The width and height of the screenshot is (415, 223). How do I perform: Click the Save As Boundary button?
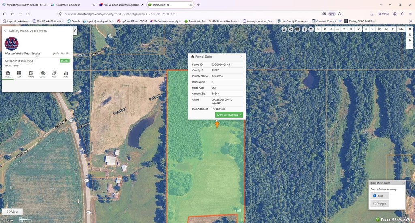[x=229, y=115]
